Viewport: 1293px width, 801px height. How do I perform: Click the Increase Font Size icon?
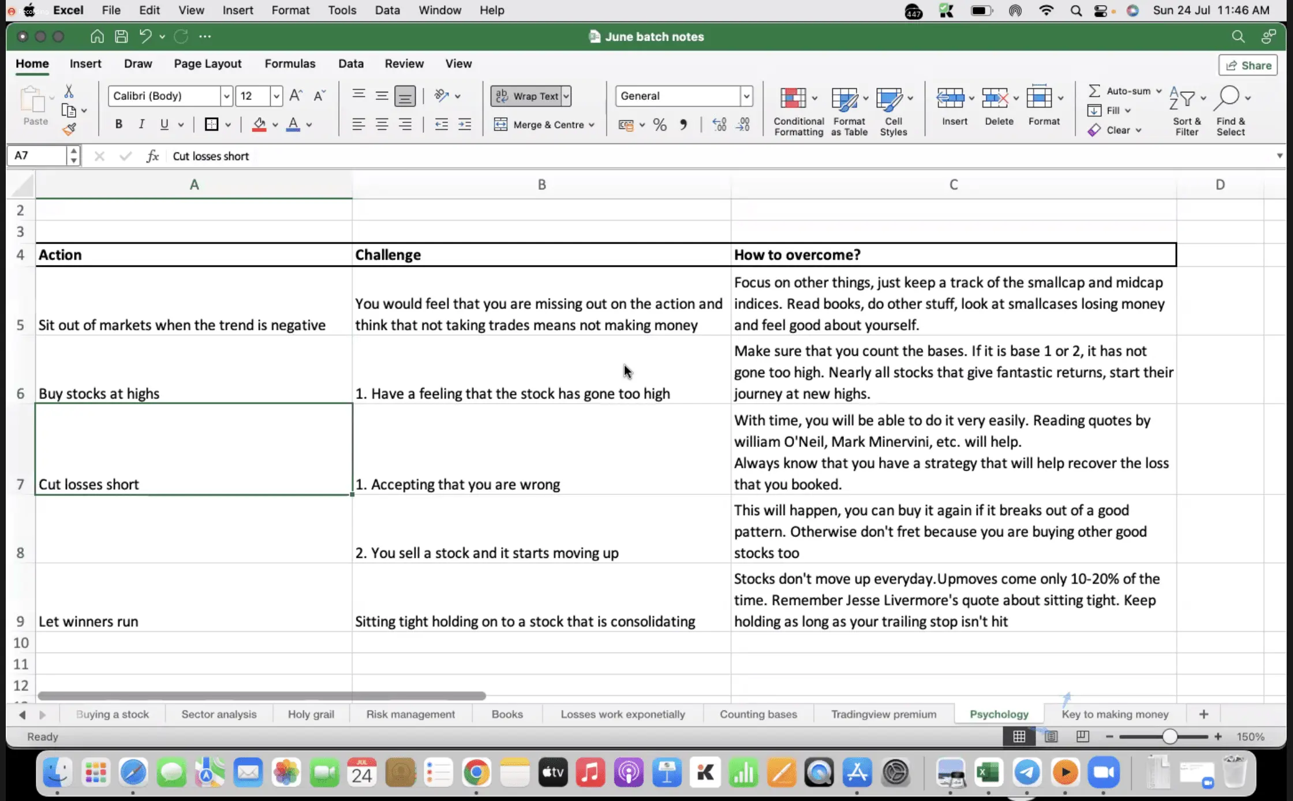click(x=296, y=96)
